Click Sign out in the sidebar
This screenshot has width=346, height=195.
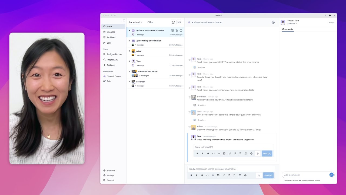(x=110, y=180)
